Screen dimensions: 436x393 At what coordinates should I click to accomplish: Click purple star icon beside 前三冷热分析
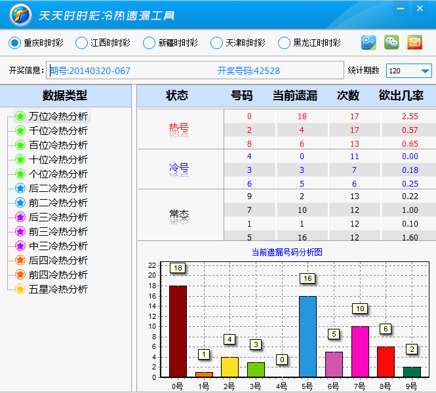coord(20,232)
